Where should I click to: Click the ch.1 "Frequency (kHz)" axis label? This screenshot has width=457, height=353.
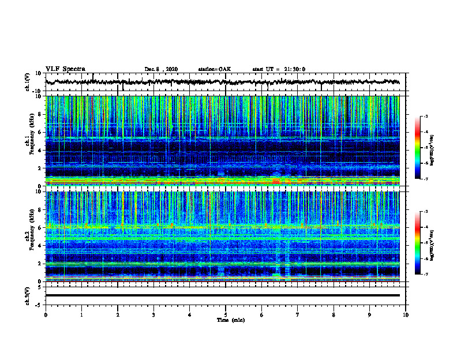[32, 134]
